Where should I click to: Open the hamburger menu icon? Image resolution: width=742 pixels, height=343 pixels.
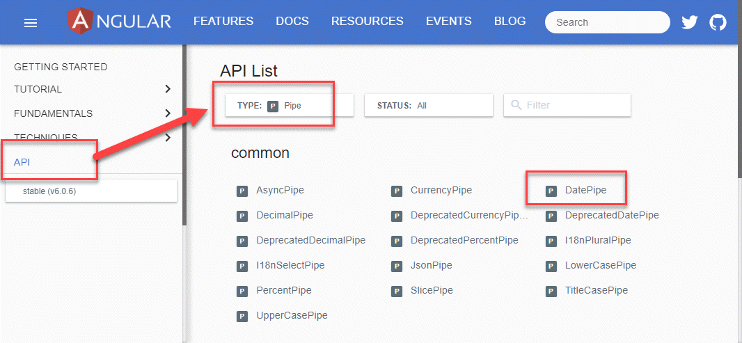(x=31, y=23)
